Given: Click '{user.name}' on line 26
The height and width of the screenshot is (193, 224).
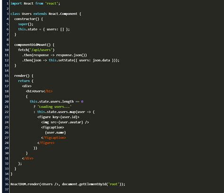Looking at the screenshot, I should [x=55, y=132].
